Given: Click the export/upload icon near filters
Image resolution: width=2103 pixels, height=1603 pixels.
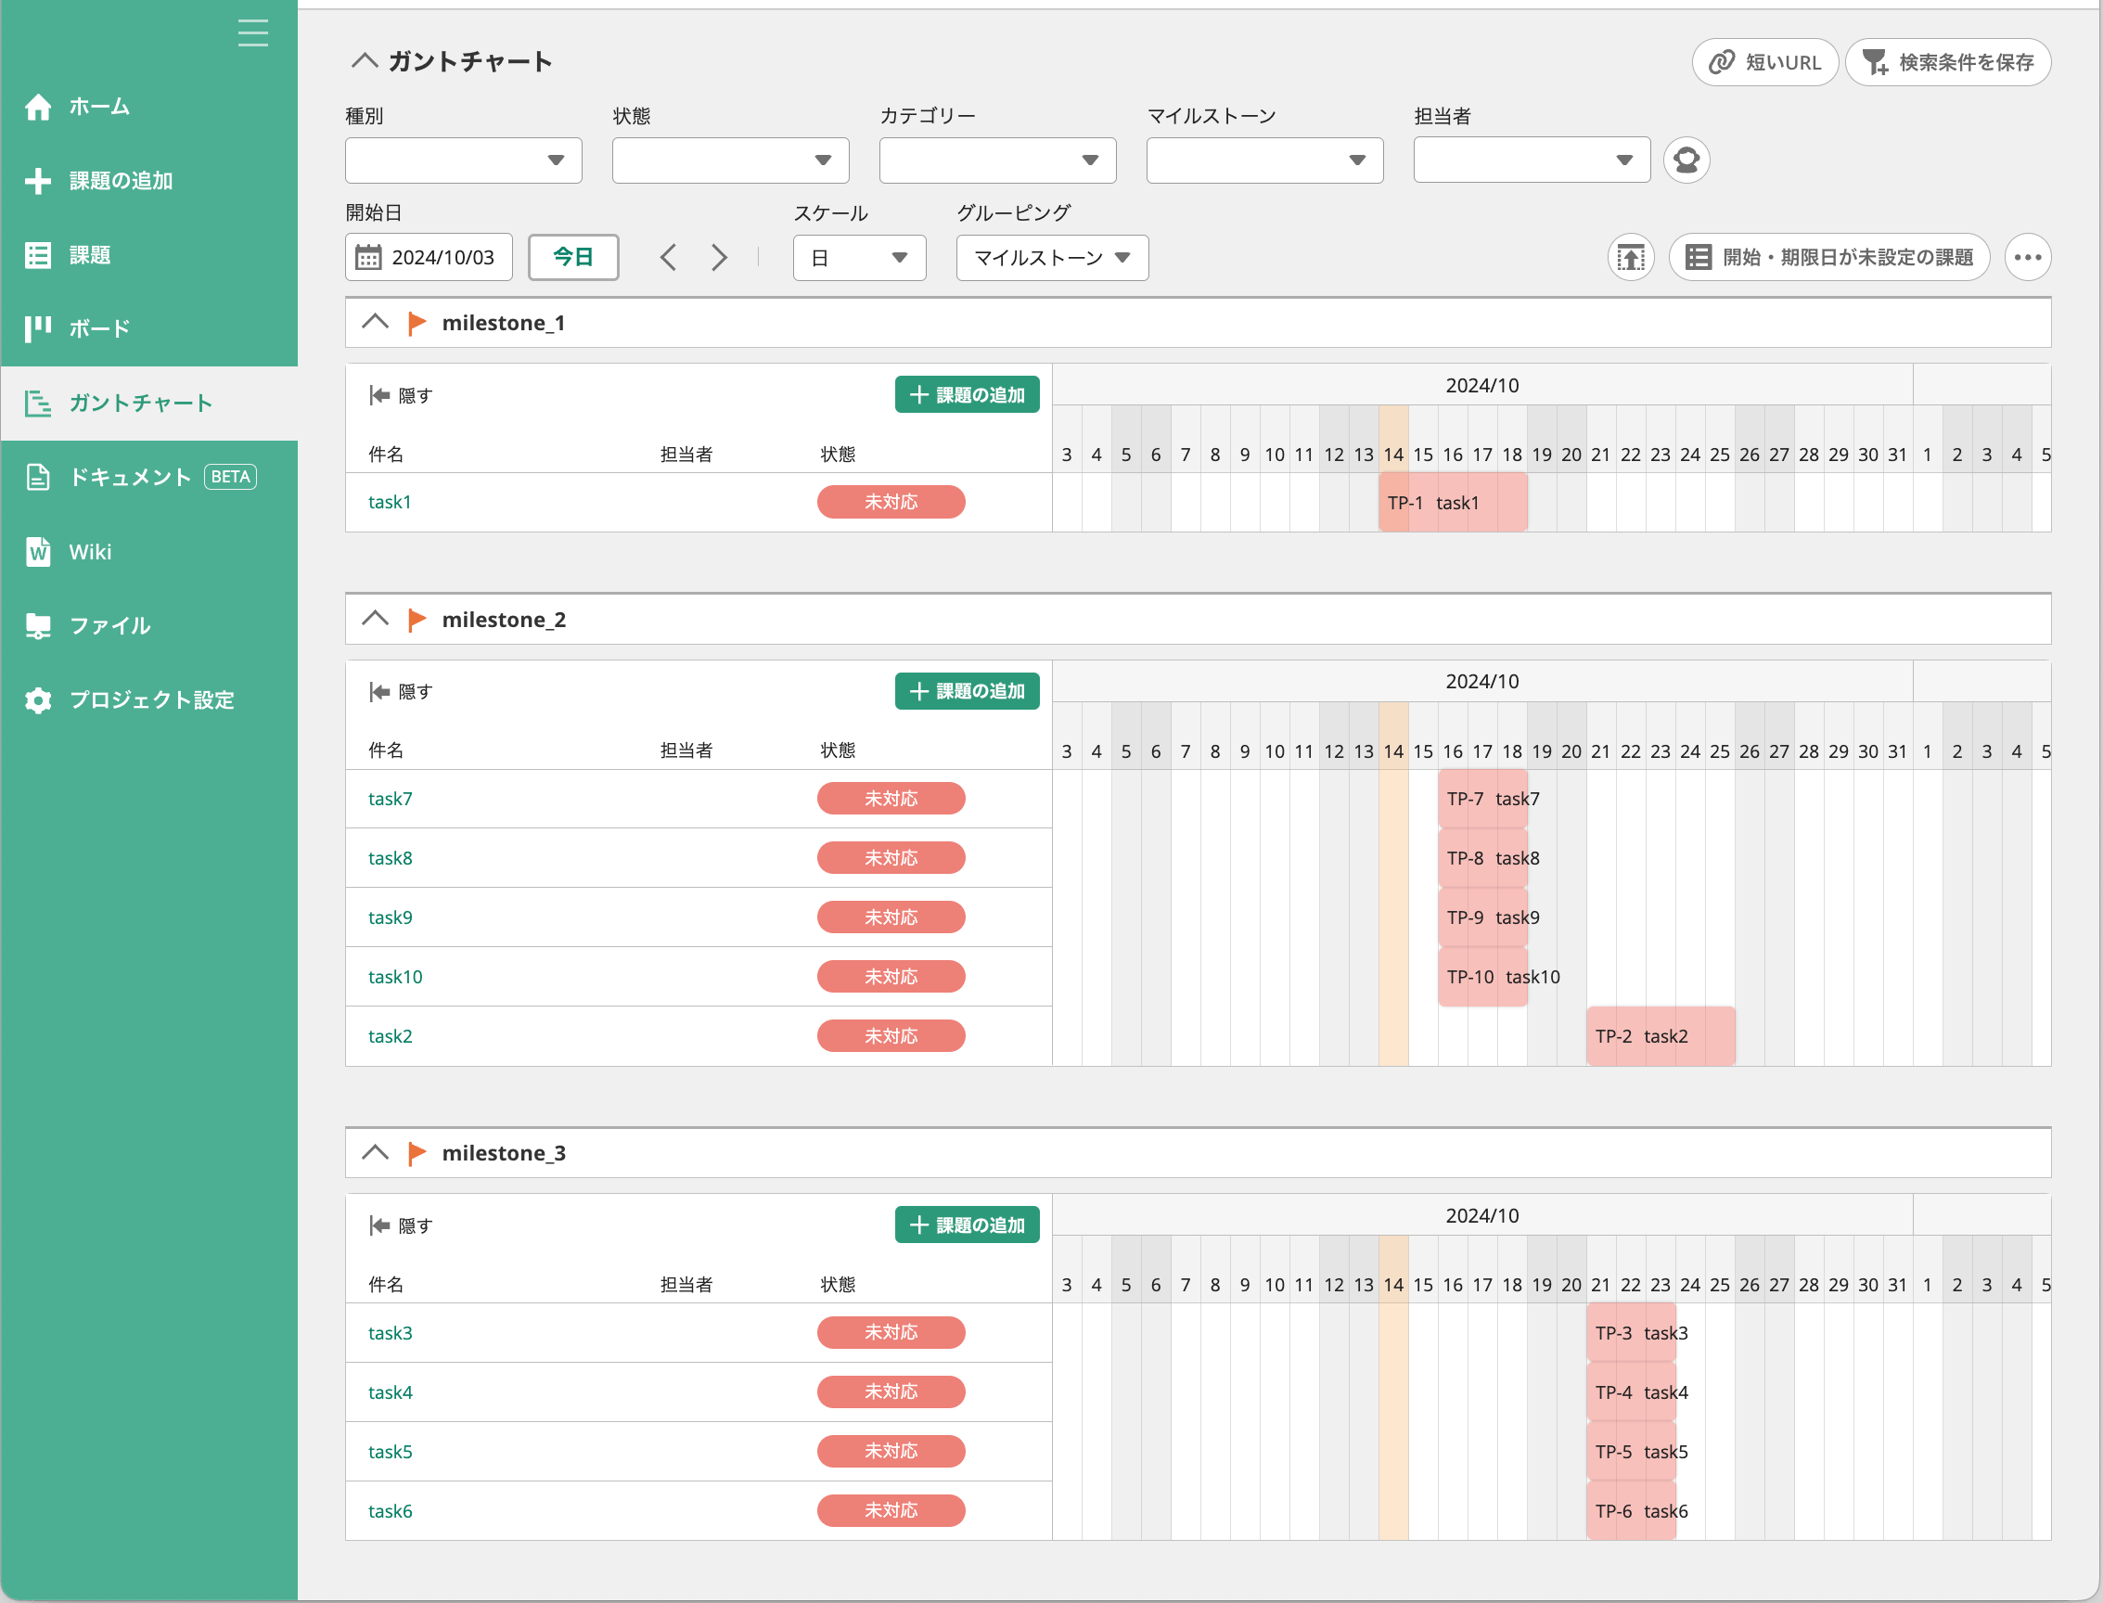Looking at the screenshot, I should pos(1631,258).
